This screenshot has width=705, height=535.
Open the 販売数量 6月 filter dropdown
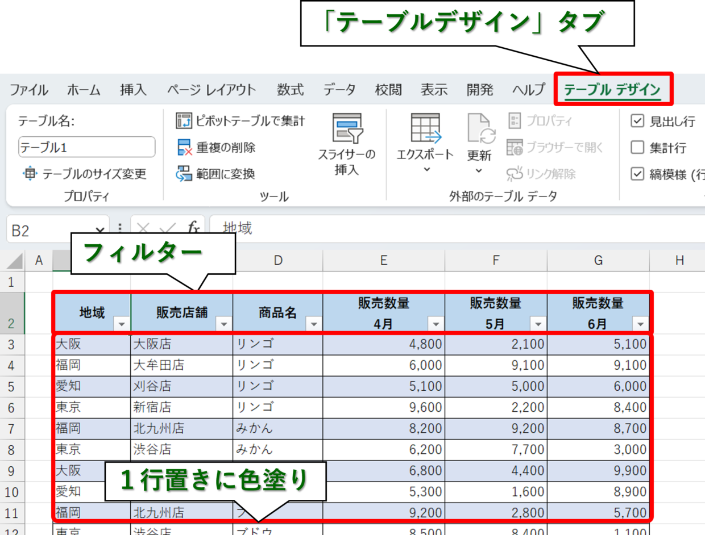[x=641, y=324]
